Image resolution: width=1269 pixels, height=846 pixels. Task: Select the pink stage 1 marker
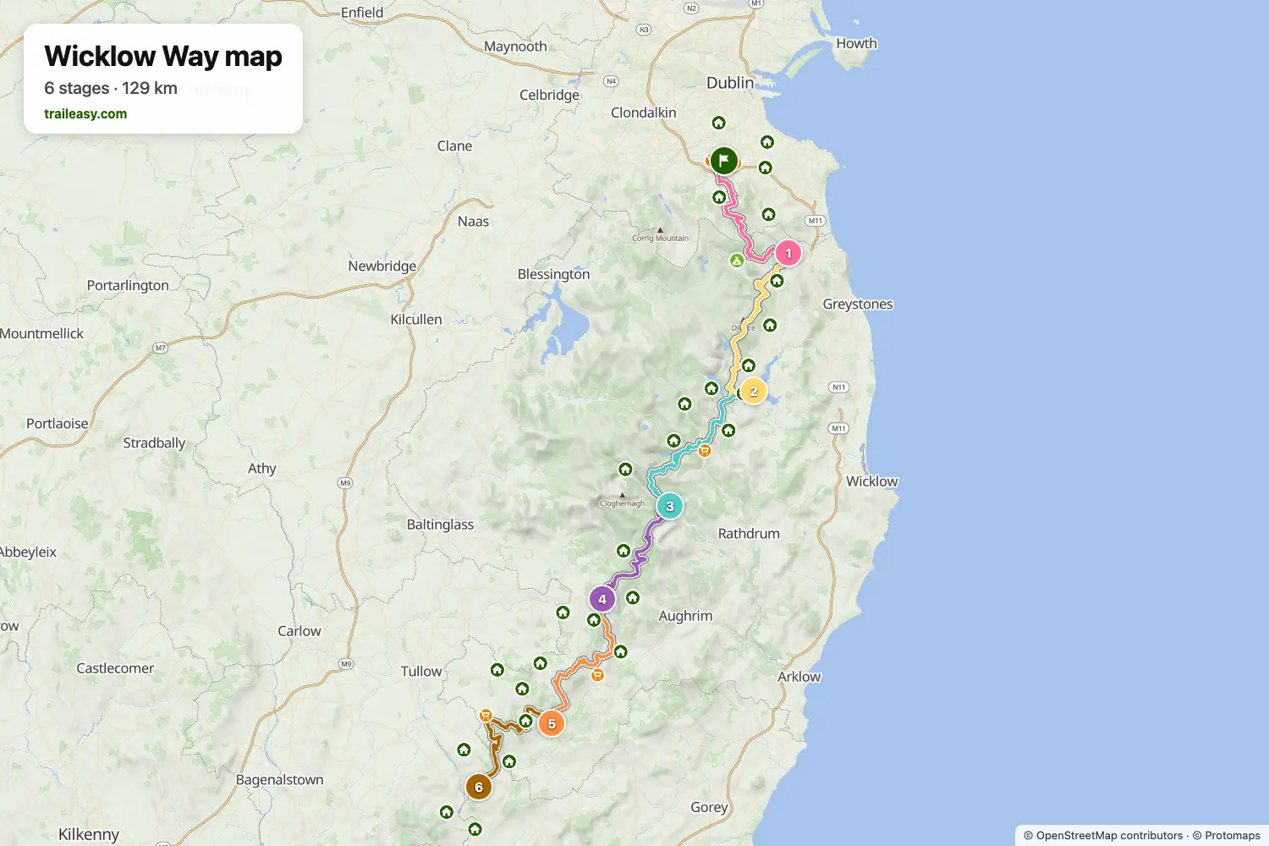coord(788,253)
